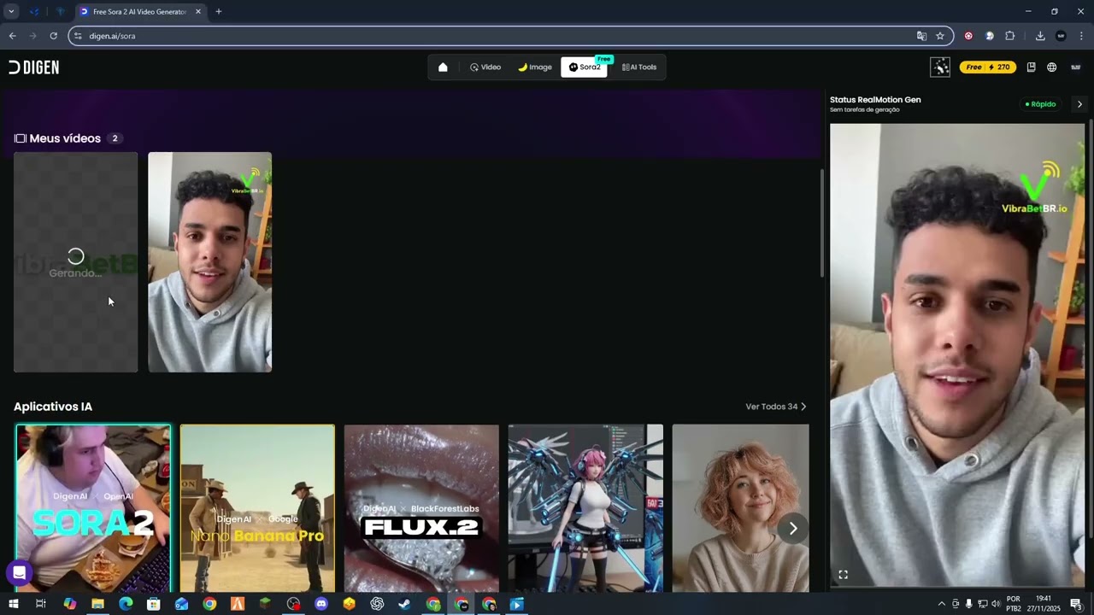Image resolution: width=1094 pixels, height=615 pixels.
Task: View site information icon in address bar
Action: 78,36
